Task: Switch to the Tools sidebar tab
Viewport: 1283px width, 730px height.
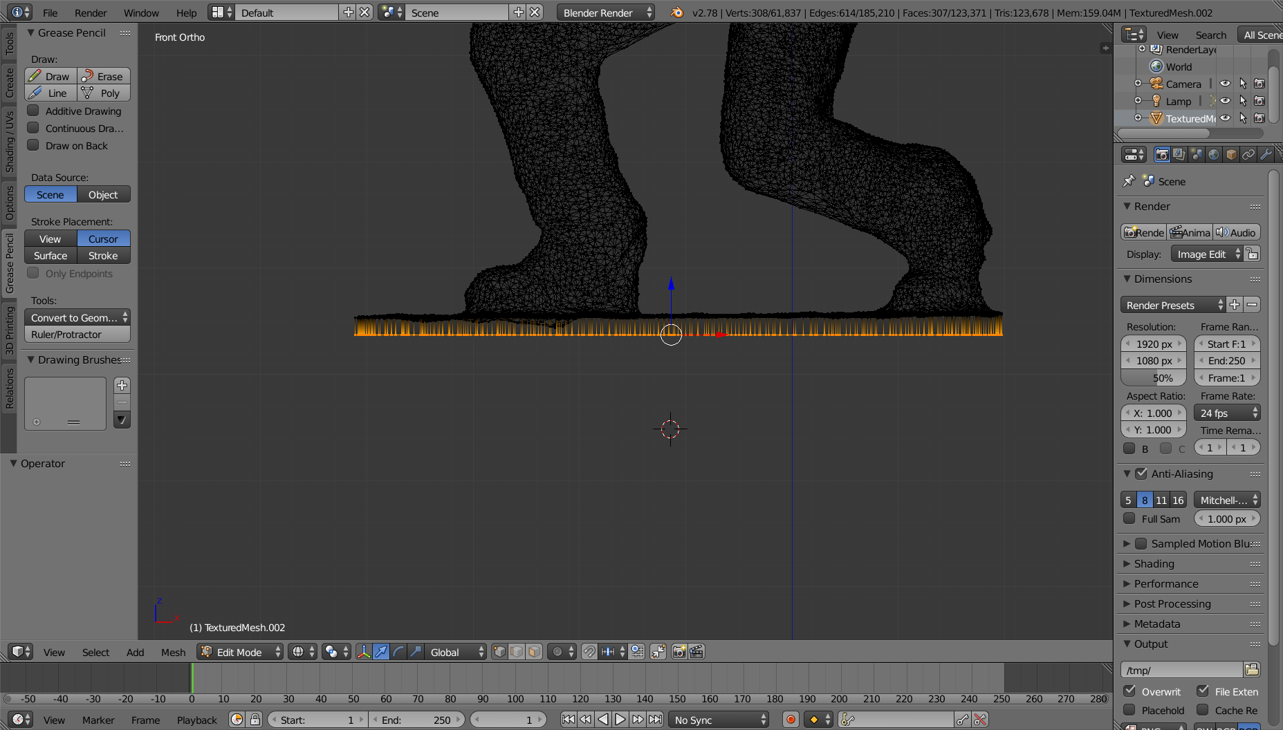Action: pos(9,43)
